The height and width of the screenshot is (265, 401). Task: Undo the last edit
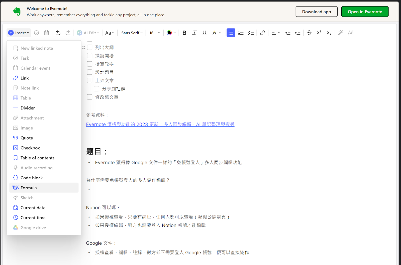pos(58,33)
